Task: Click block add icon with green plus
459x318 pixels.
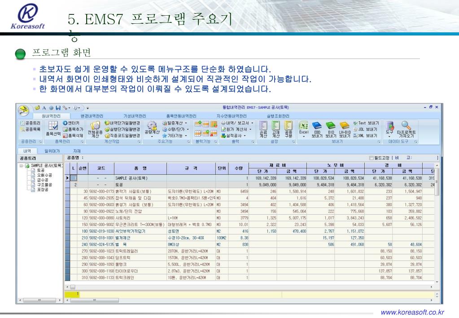Action: point(198,124)
